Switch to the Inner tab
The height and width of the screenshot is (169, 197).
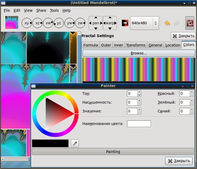point(118,45)
